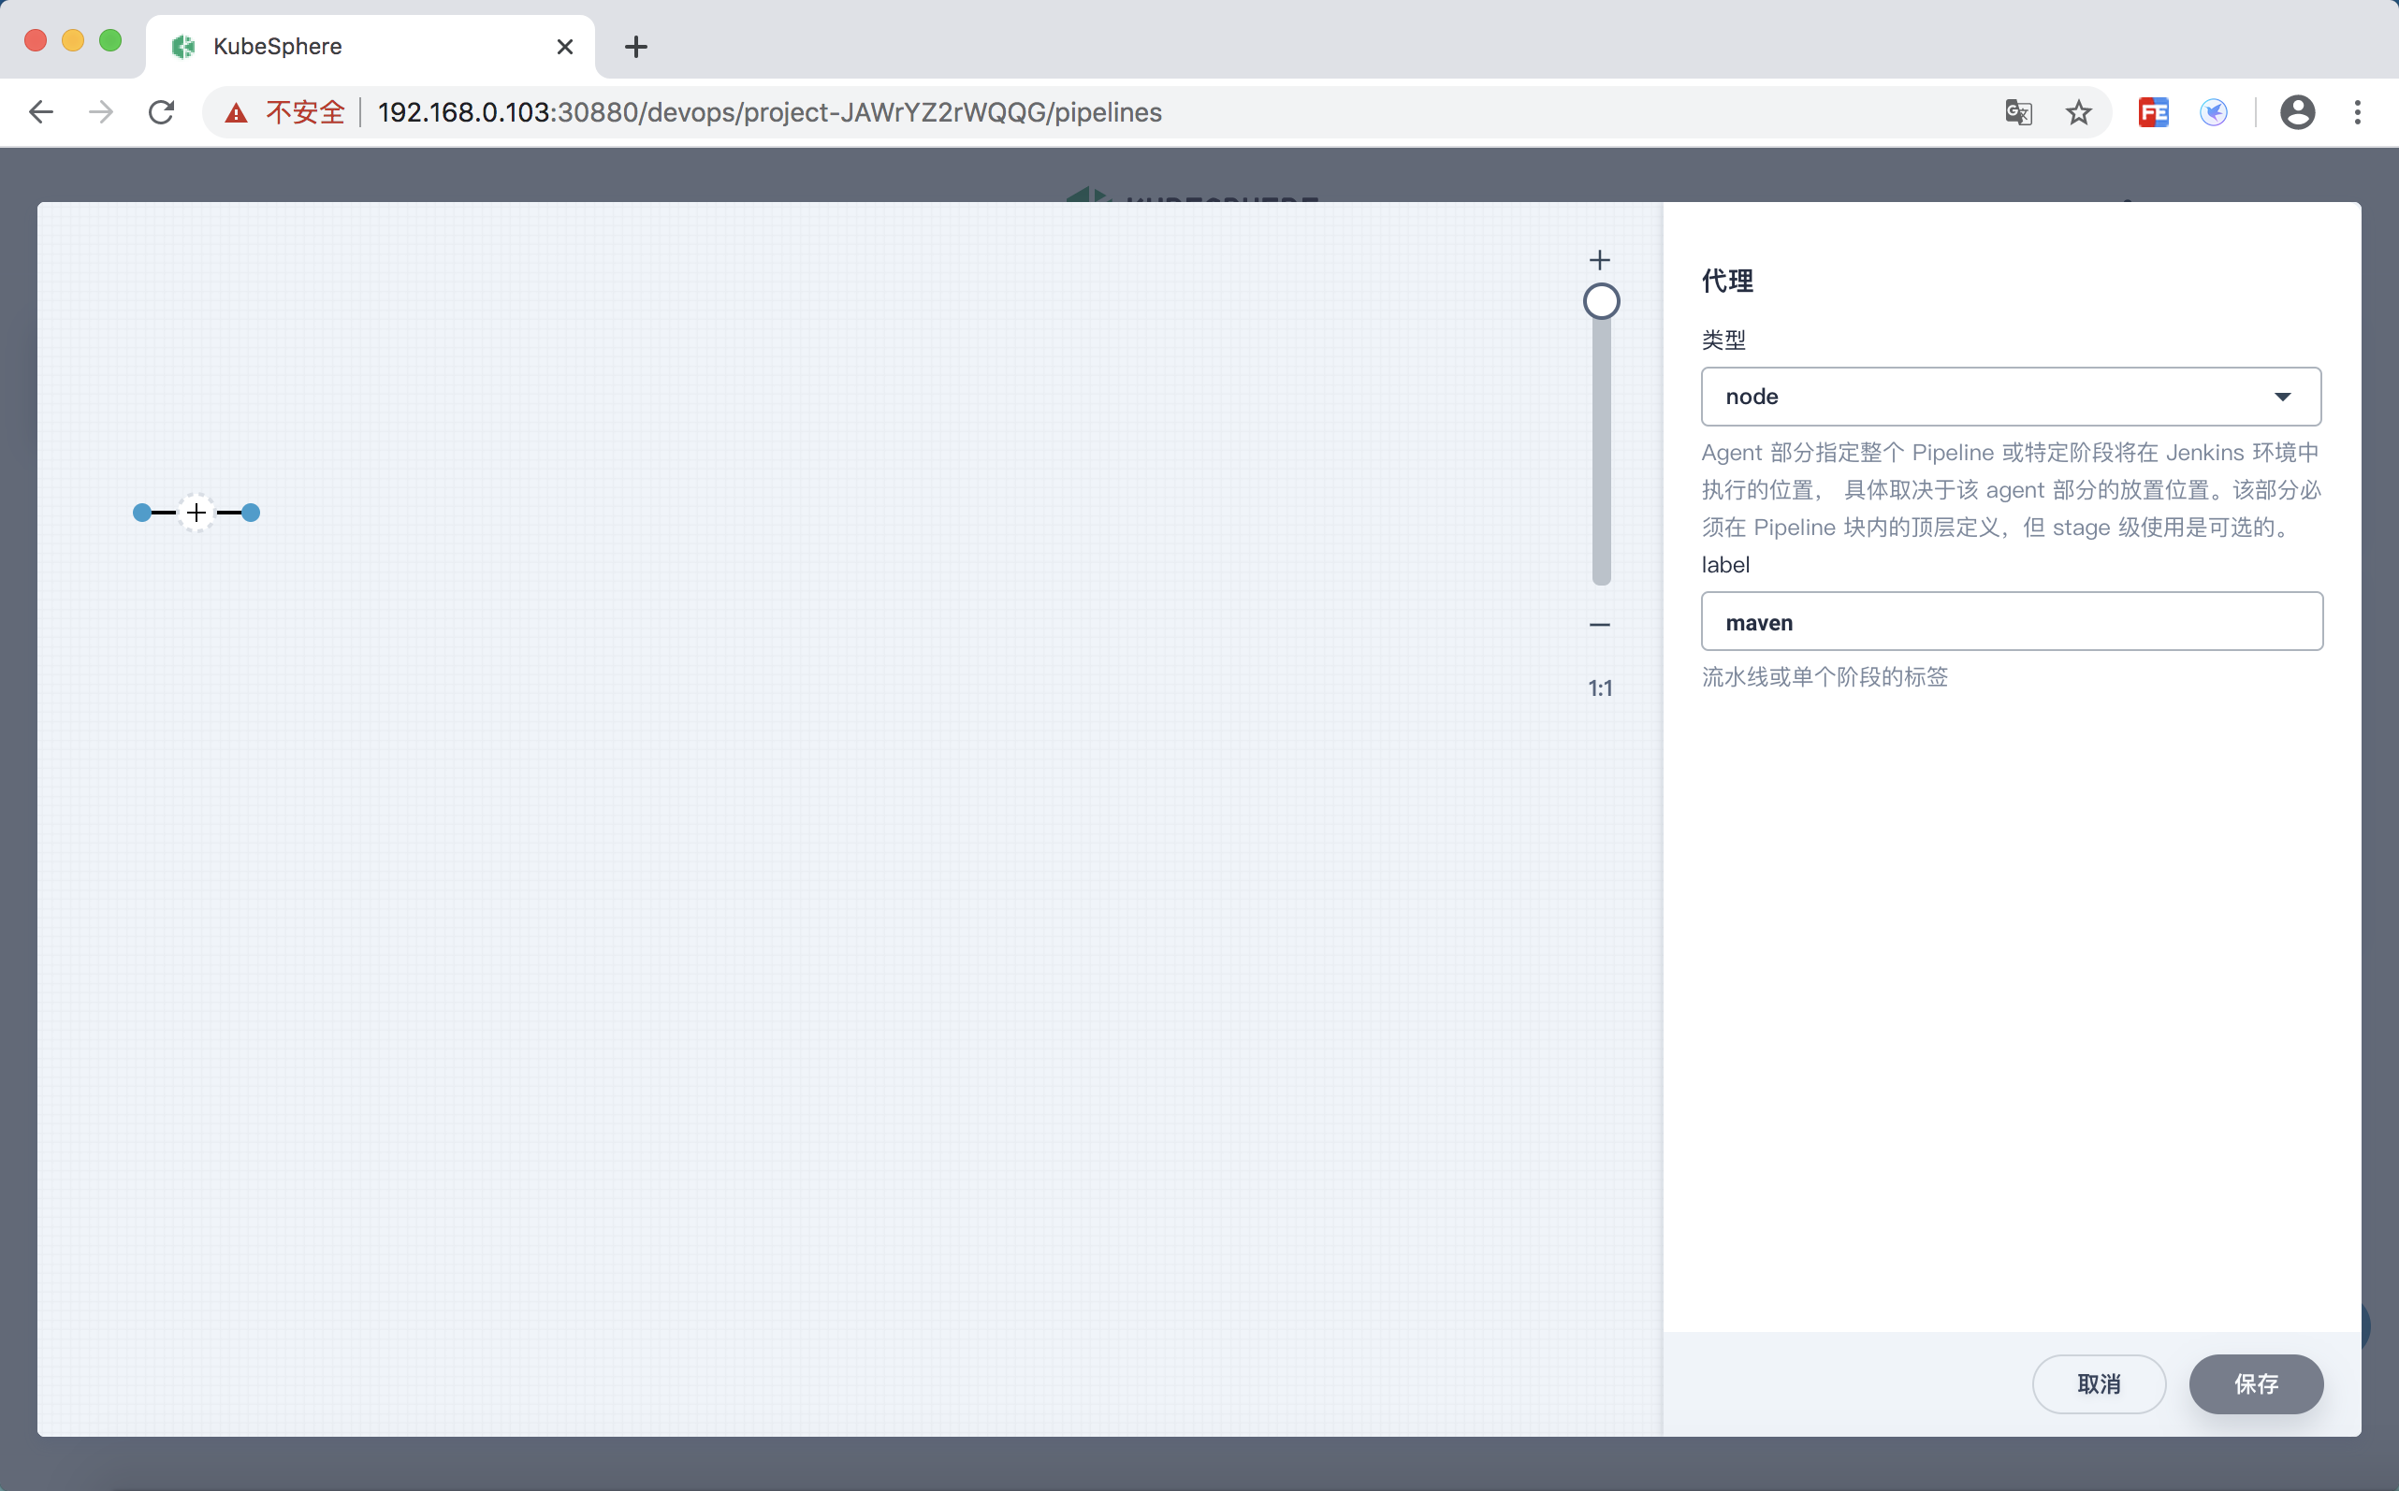Click the zoom out minus icon
Viewport: 2399px width, 1491px height.
pos(1599,625)
